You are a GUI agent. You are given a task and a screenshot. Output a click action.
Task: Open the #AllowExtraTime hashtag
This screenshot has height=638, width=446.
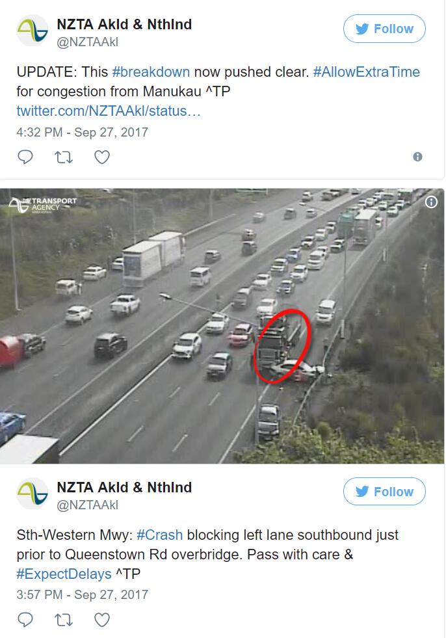(366, 72)
